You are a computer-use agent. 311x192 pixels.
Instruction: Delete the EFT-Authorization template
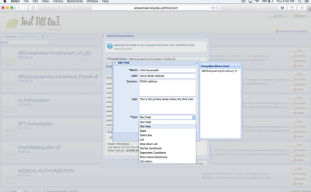point(298,136)
